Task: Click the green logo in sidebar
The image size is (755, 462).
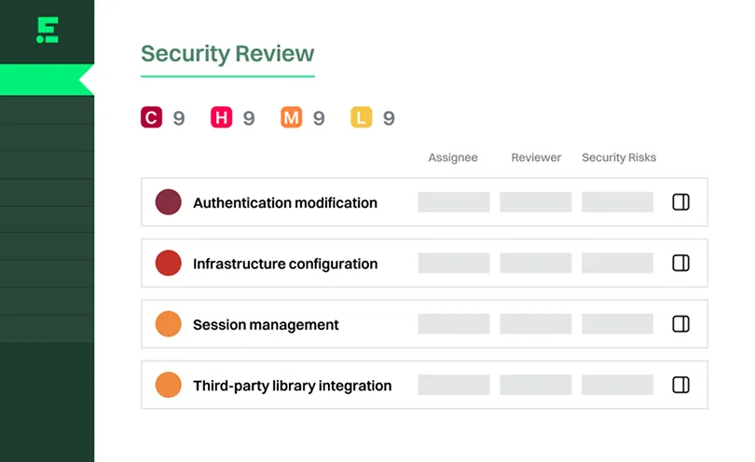Action: pyautogui.click(x=48, y=30)
